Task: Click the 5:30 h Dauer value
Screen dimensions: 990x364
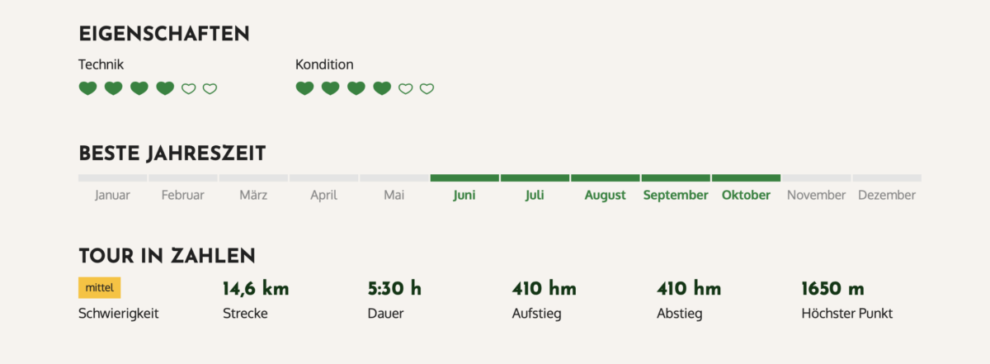Action: pyautogui.click(x=394, y=289)
